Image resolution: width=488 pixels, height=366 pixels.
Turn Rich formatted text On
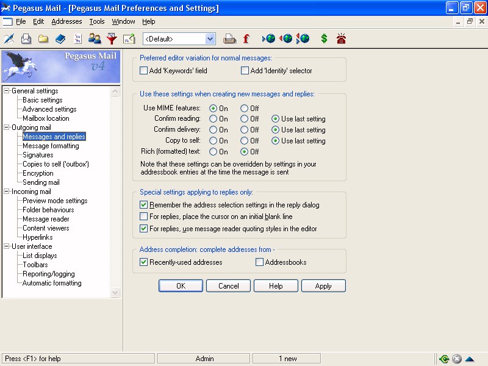(213, 151)
